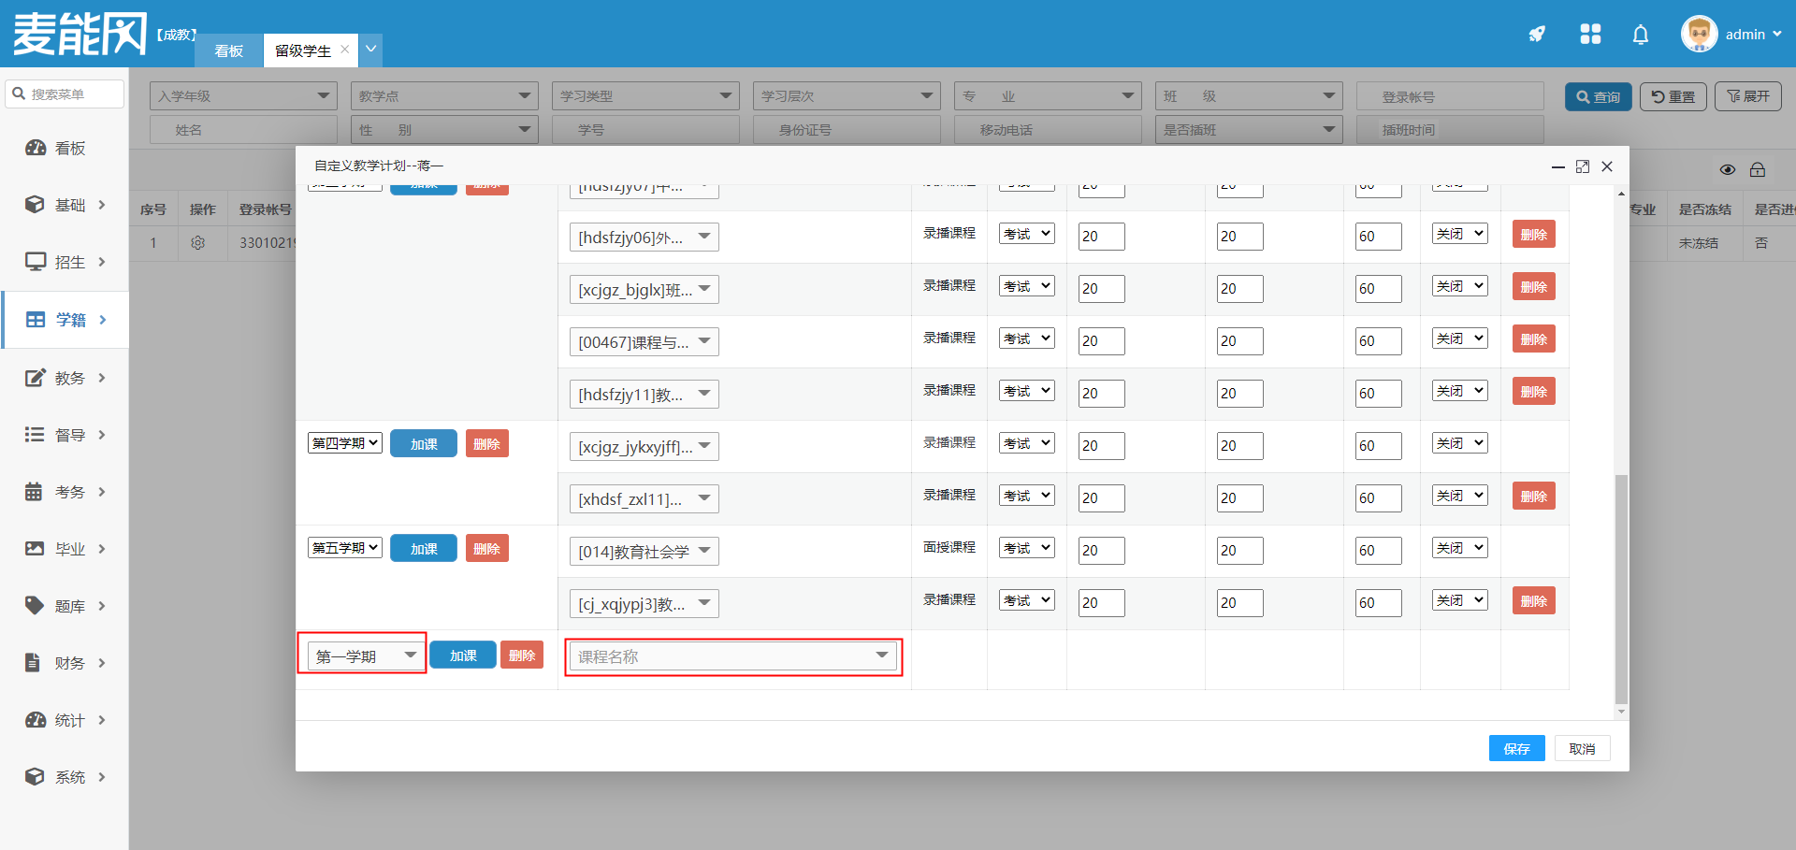
Task: Click the 保存 button
Action: [1516, 749]
